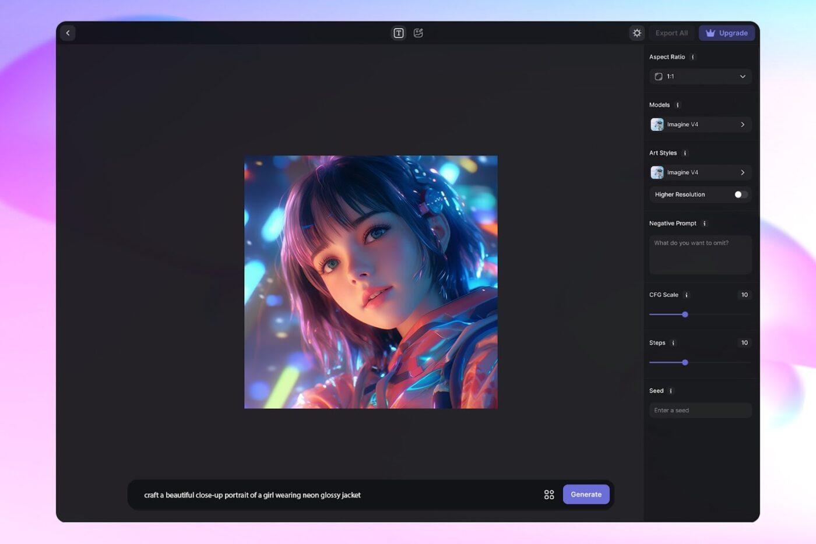Image resolution: width=816 pixels, height=544 pixels.
Task: Expand the Models selector for Imagine V4
Action: coord(743,124)
